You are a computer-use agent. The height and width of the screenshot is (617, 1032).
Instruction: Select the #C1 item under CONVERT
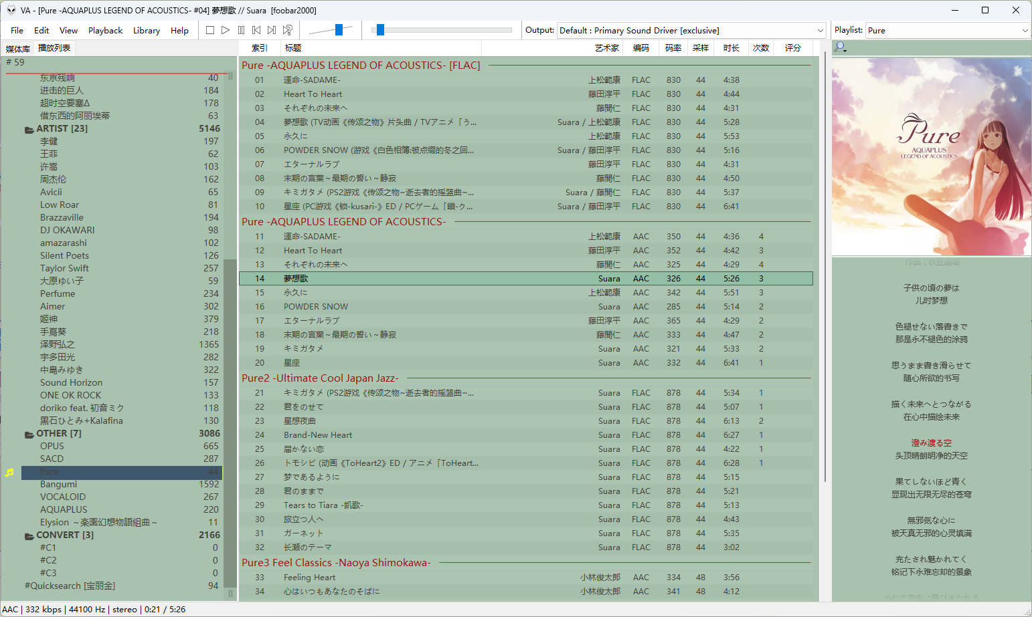(x=48, y=548)
